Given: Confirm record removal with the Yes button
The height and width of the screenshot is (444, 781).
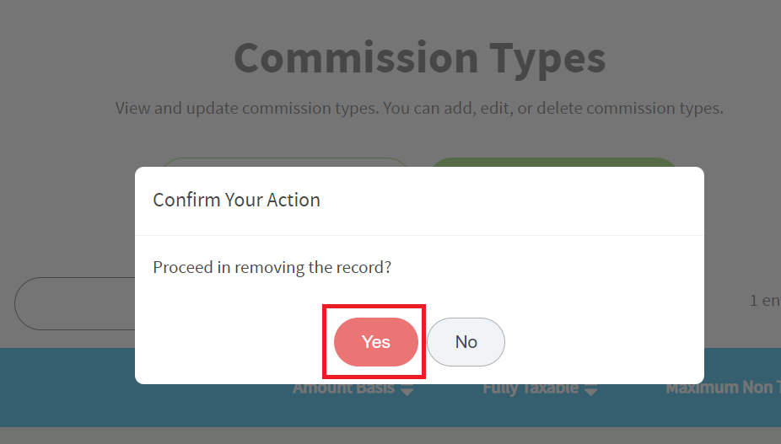Looking at the screenshot, I should [x=375, y=342].
